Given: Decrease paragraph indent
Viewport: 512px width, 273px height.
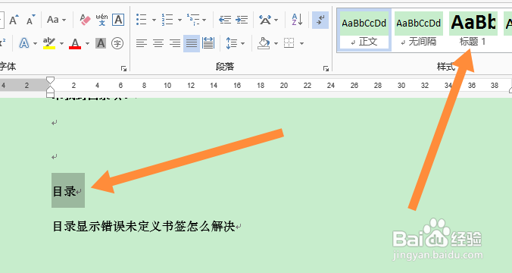Looking at the screenshot, I should pos(225,20).
